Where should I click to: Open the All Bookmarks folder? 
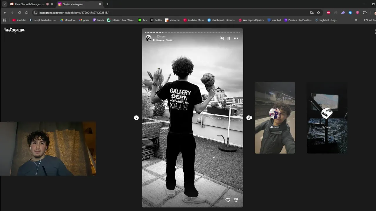370,20
